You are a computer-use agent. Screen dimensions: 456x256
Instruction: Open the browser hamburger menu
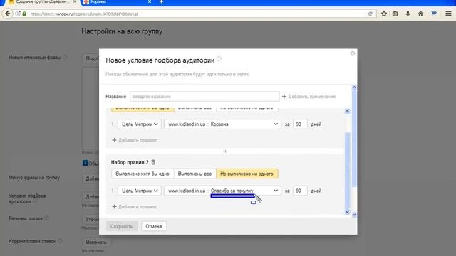448,14
